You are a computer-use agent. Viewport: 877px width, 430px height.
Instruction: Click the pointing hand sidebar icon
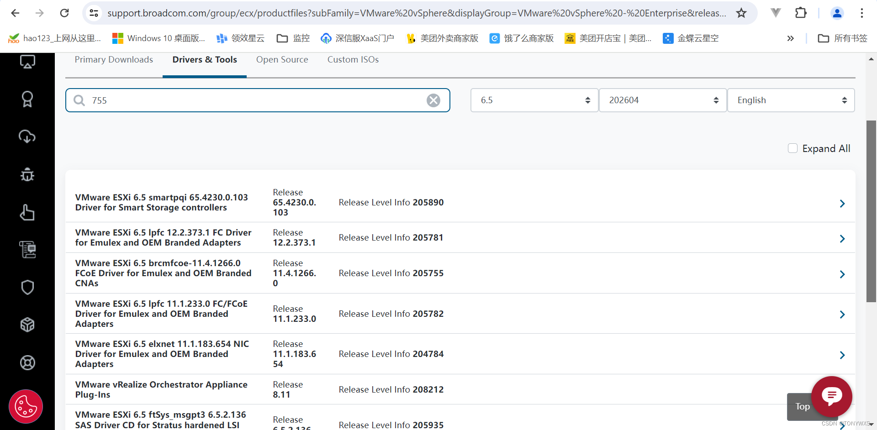pyautogui.click(x=27, y=212)
